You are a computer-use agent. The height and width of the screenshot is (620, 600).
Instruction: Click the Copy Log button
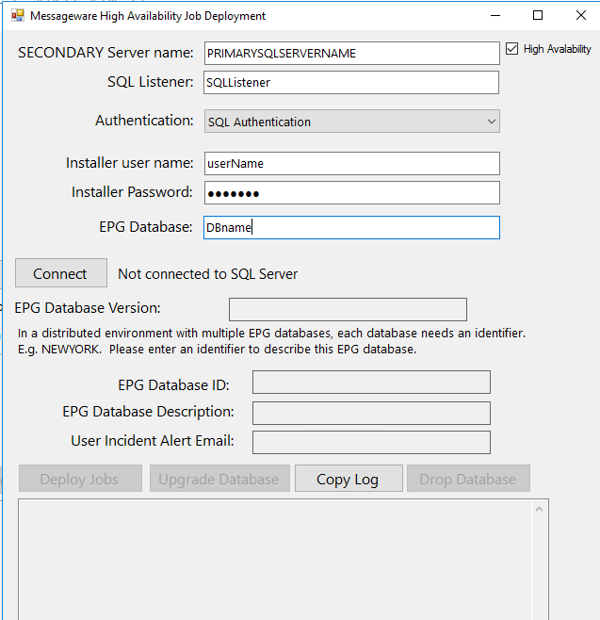(x=349, y=479)
